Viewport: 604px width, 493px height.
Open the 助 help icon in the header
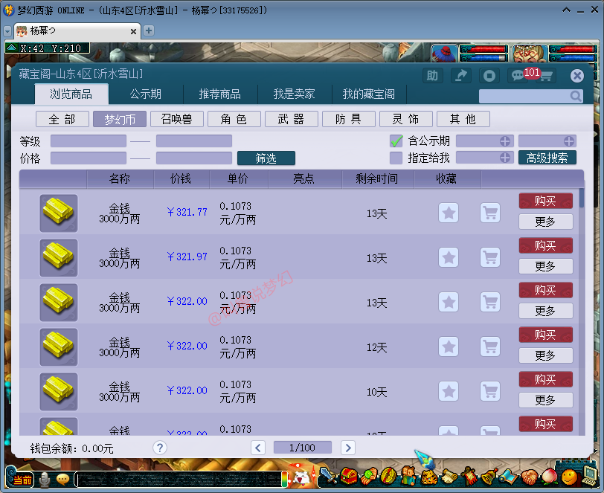click(x=432, y=76)
